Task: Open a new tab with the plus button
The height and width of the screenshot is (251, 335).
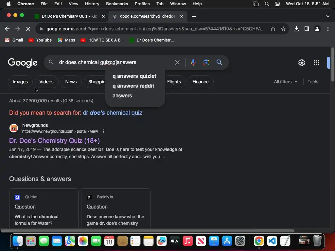Action: coord(194,16)
